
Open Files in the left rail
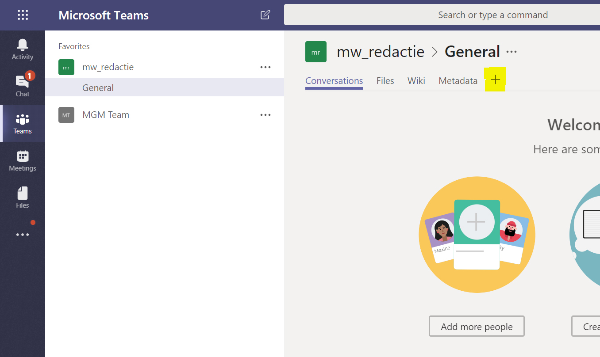(23, 197)
